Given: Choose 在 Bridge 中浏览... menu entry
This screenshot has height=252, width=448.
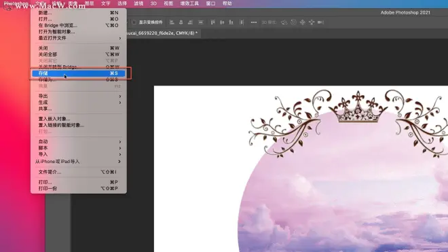Looking at the screenshot, I should [79, 25].
